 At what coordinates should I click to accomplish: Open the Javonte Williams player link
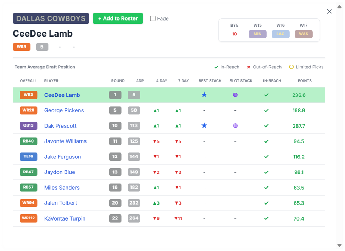(65, 141)
